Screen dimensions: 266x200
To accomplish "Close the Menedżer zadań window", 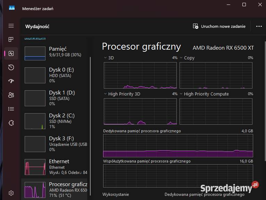I will (x=260, y=5).
